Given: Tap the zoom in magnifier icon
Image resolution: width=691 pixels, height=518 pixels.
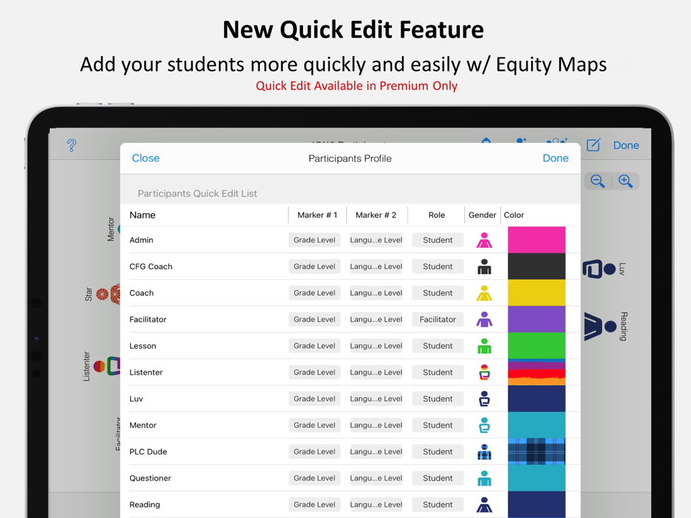Looking at the screenshot, I should coord(625,181).
